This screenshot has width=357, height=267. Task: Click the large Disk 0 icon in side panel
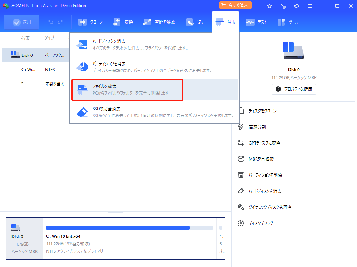tap(293, 51)
